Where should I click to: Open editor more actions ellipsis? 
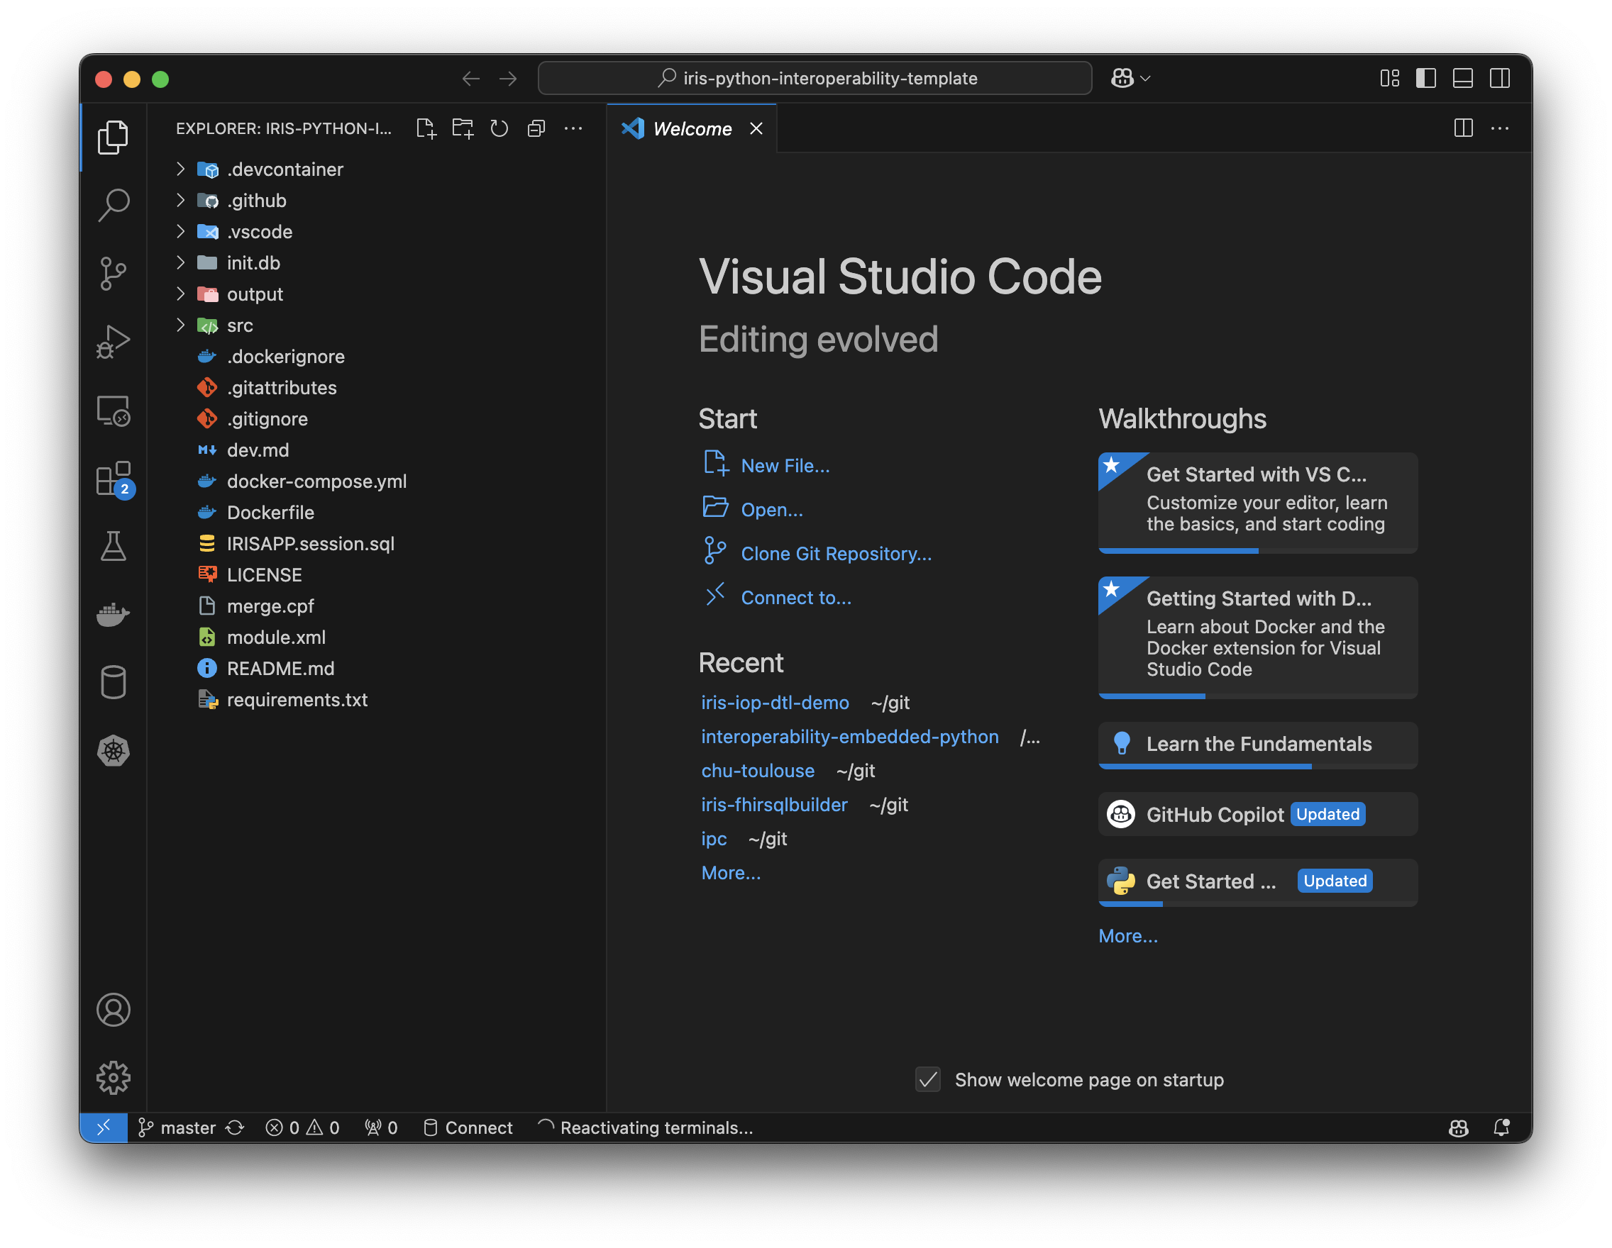[x=1500, y=128]
